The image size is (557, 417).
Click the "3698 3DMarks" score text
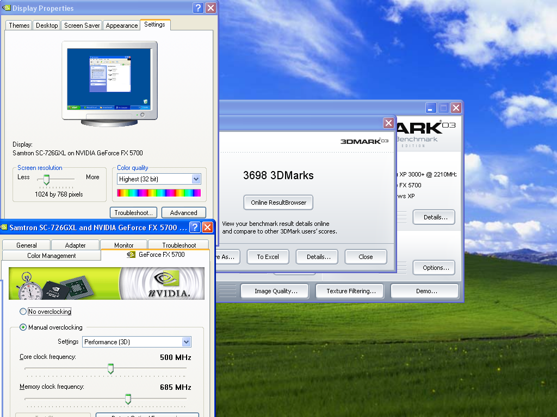point(278,175)
